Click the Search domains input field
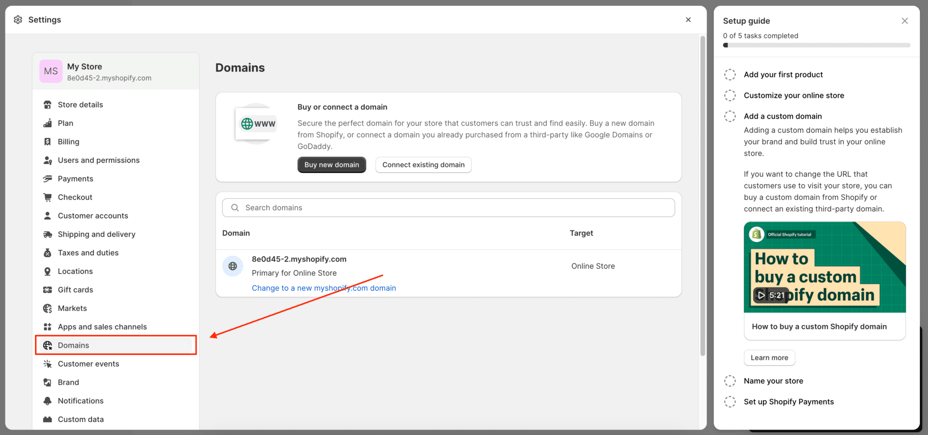The width and height of the screenshot is (928, 435). 449,208
